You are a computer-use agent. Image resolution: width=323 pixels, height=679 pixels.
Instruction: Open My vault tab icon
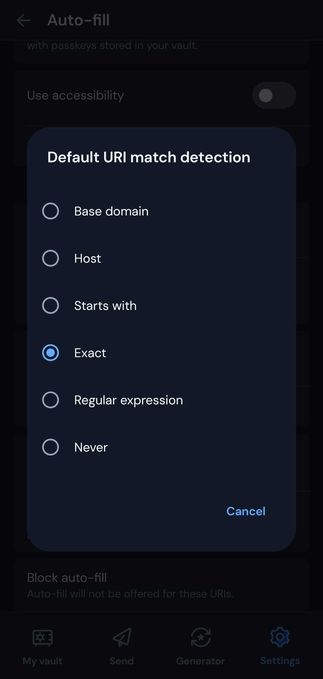click(42, 637)
